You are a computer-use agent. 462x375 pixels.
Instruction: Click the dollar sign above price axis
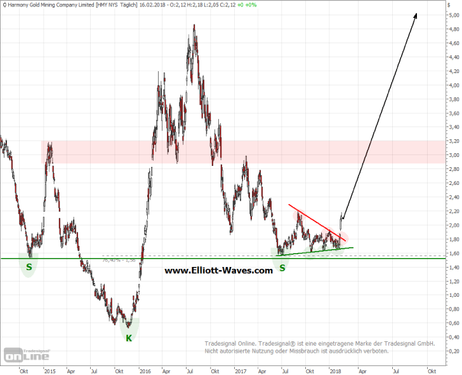coord(451,4)
